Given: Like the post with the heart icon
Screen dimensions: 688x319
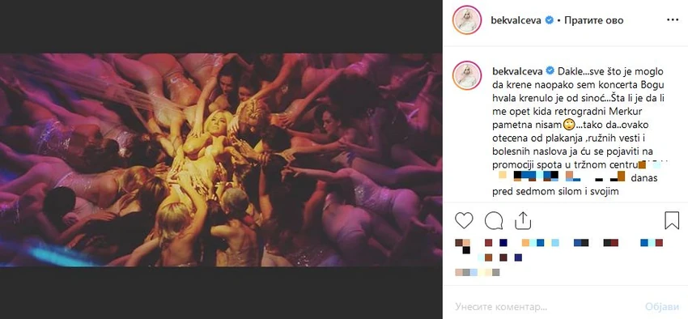Looking at the screenshot, I should pyautogui.click(x=464, y=221).
